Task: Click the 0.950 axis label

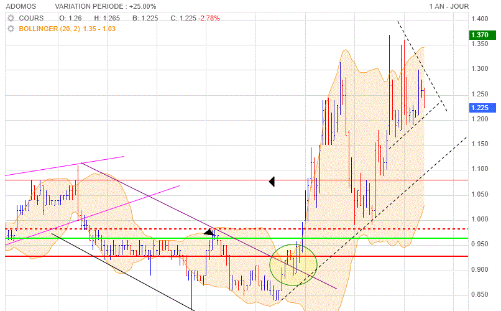Action: click(480, 244)
